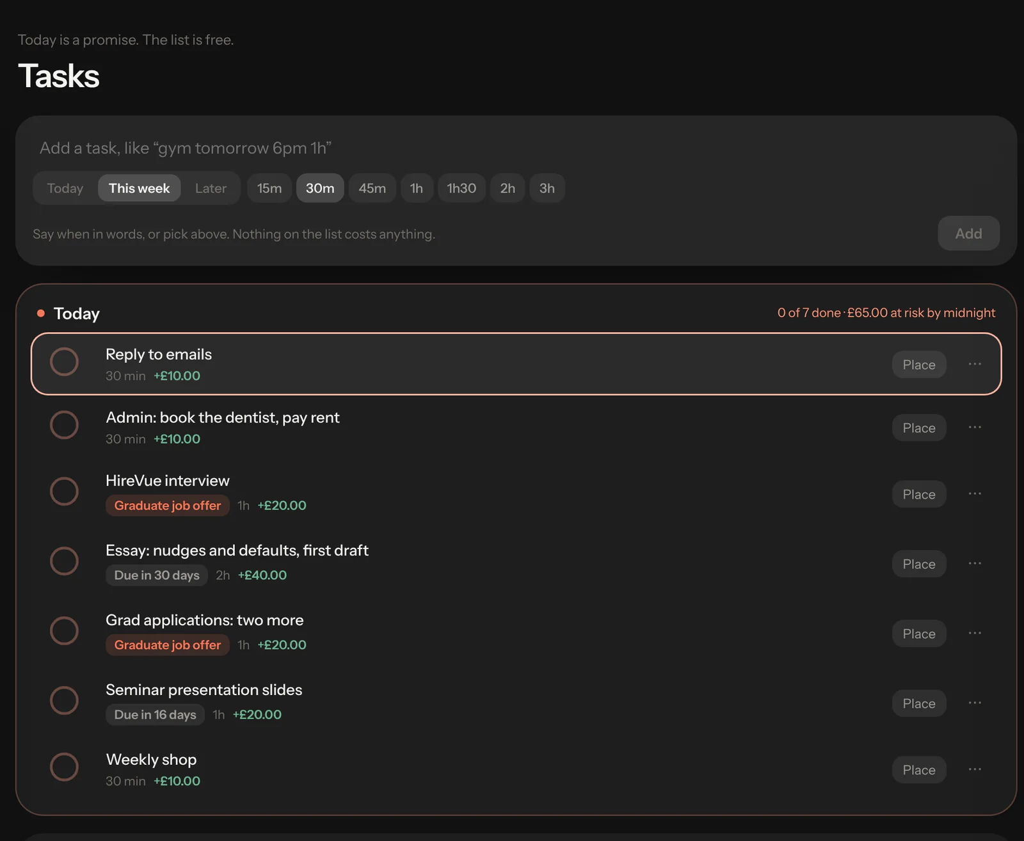1024x841 pixels.
Task: Tick off Grad applications: two more
Action: [65, 631]
